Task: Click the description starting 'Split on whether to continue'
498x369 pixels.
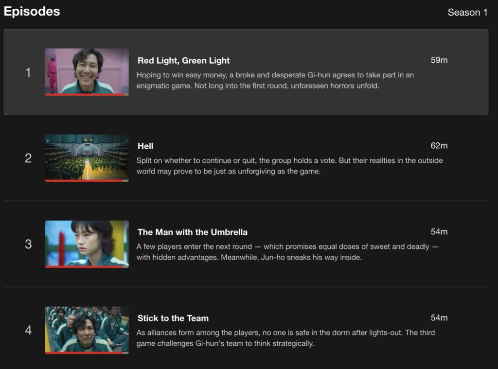Action: (290, 166)
